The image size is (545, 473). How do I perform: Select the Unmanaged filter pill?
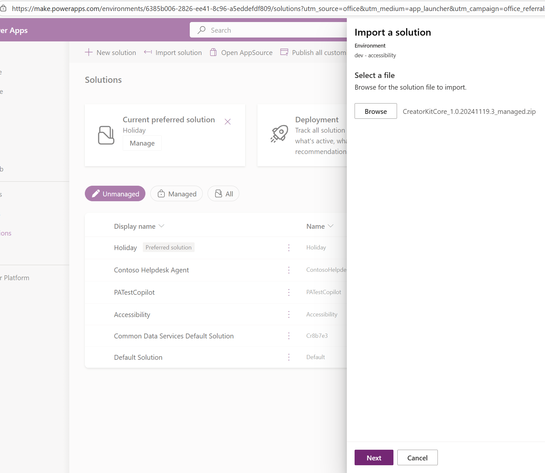(115, 193)
